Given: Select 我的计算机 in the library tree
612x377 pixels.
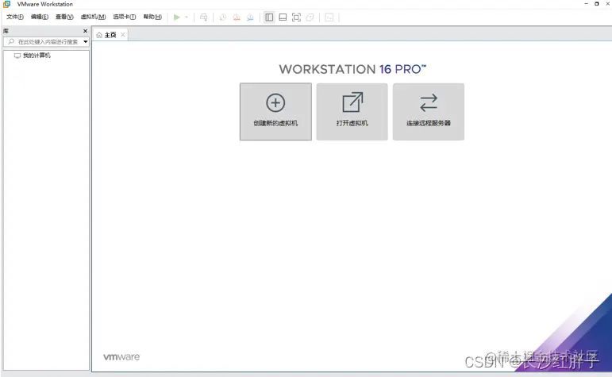Looking at the screenshot, I should [37, 56].
